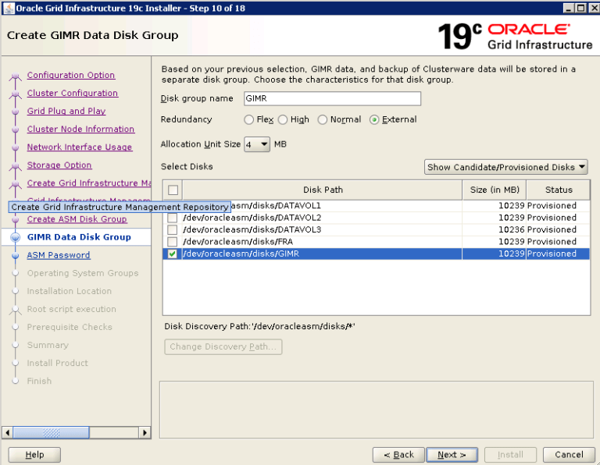Click the Disk Path column header

click(x=323, y=190)
